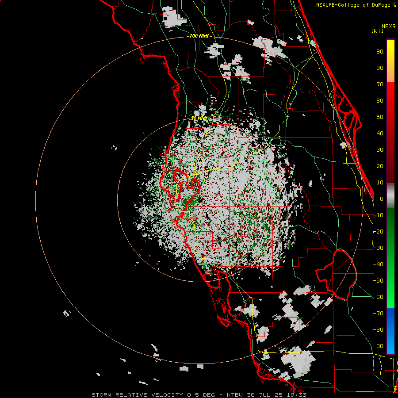The width and height of the screenshot is (398, 398).
Task: Click the 0 value on the velocity scale
Action: (382, 199)
